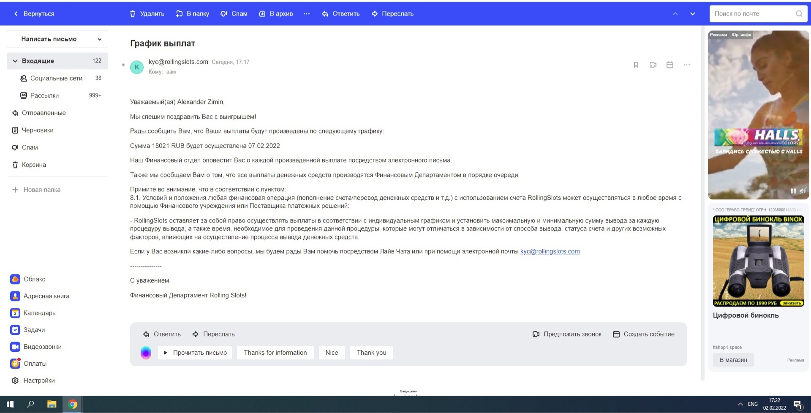Viewport: 811px width, 413px height.
Task: Focus the Поиск по почте search field
Action: (752, 14)
